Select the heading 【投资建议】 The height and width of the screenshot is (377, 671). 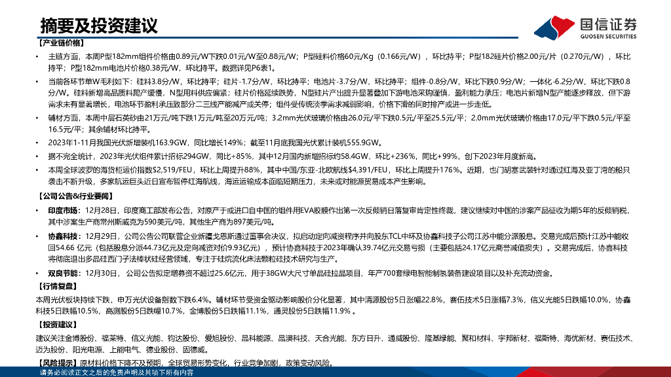click(57, 325)
